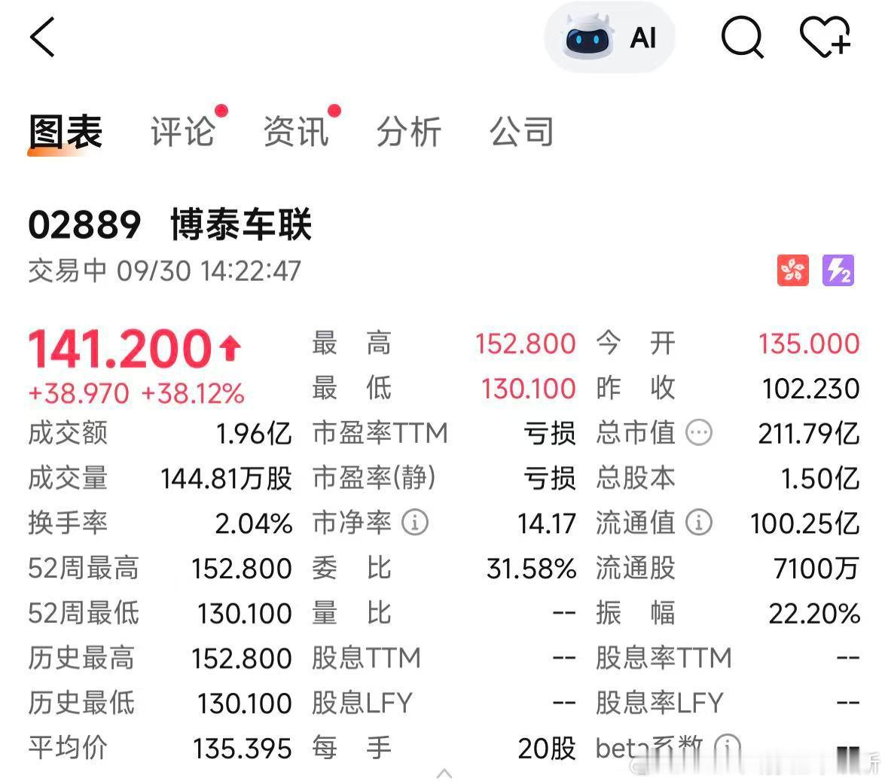Tap the 流通值 value 100.25亿
The width and height of the screenshot is (888, 784).
804,523
